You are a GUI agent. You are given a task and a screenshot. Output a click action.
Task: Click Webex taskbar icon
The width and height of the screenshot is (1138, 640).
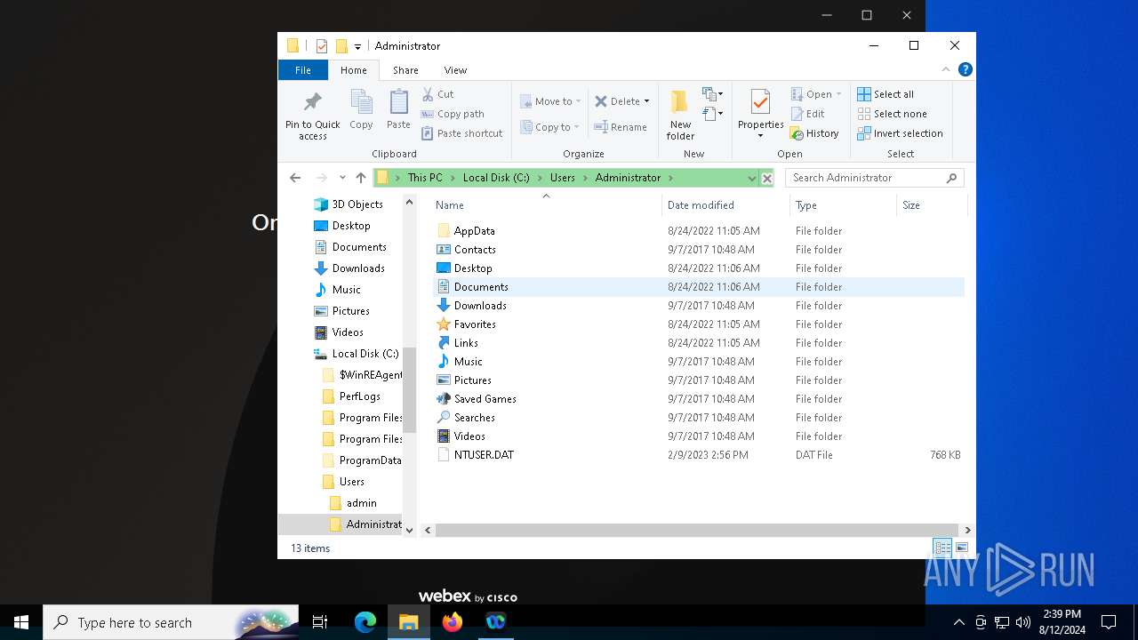[x=496, y=622]
